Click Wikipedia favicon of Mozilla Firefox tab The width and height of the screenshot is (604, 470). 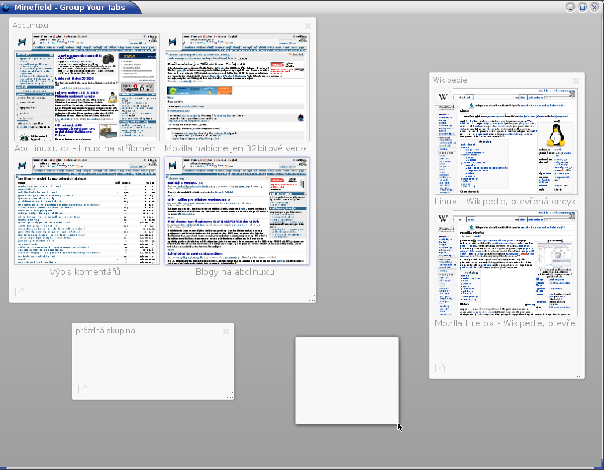pyautogui.click(x=443, y=218)
